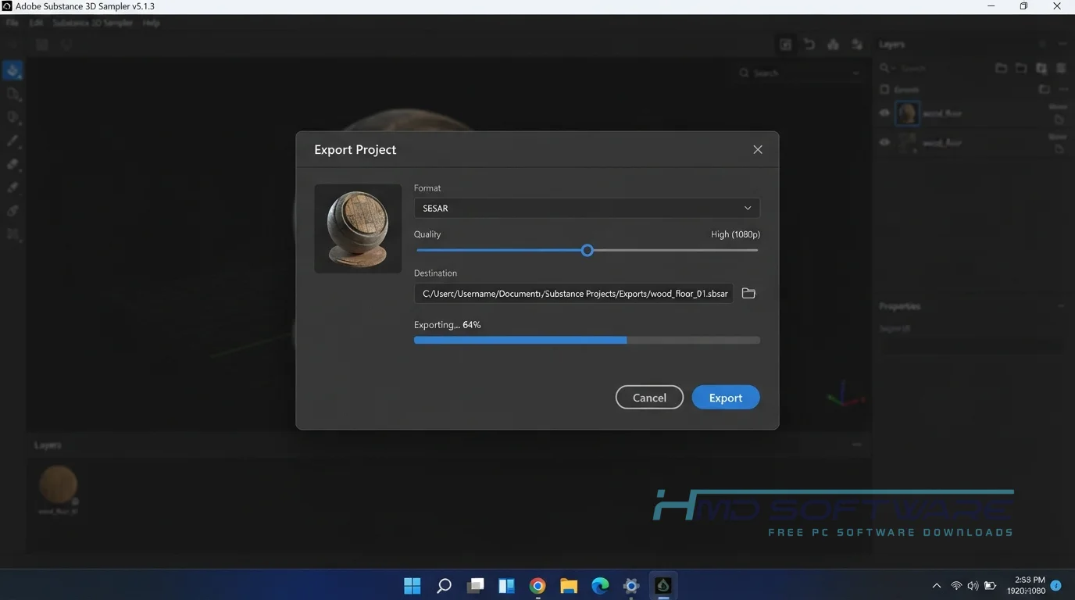
Task: Select the first wood_floor layer thumbnail
Action: [908, 113]
